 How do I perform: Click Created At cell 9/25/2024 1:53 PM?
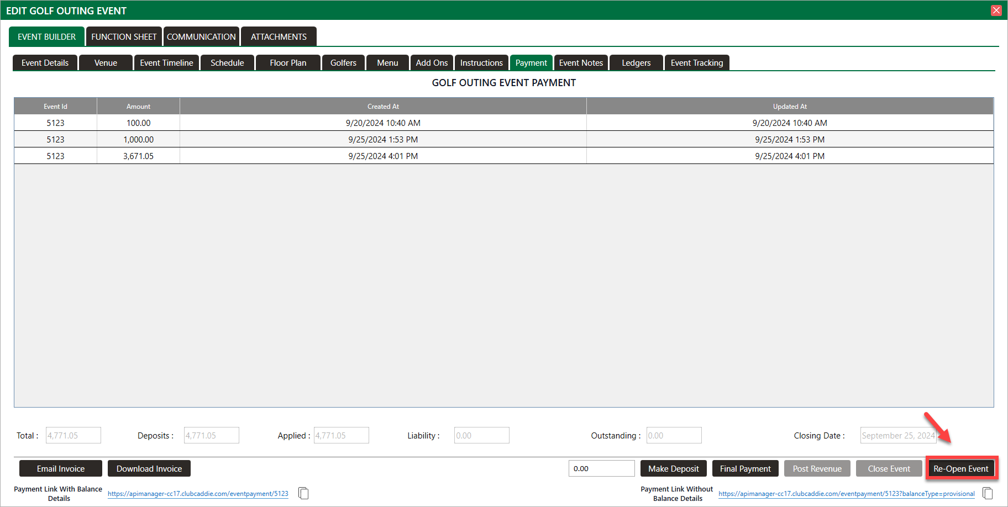coord(383,139)
